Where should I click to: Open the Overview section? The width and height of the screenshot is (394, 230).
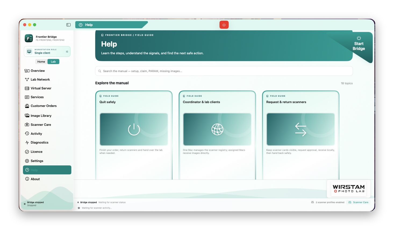pos(47,71)
